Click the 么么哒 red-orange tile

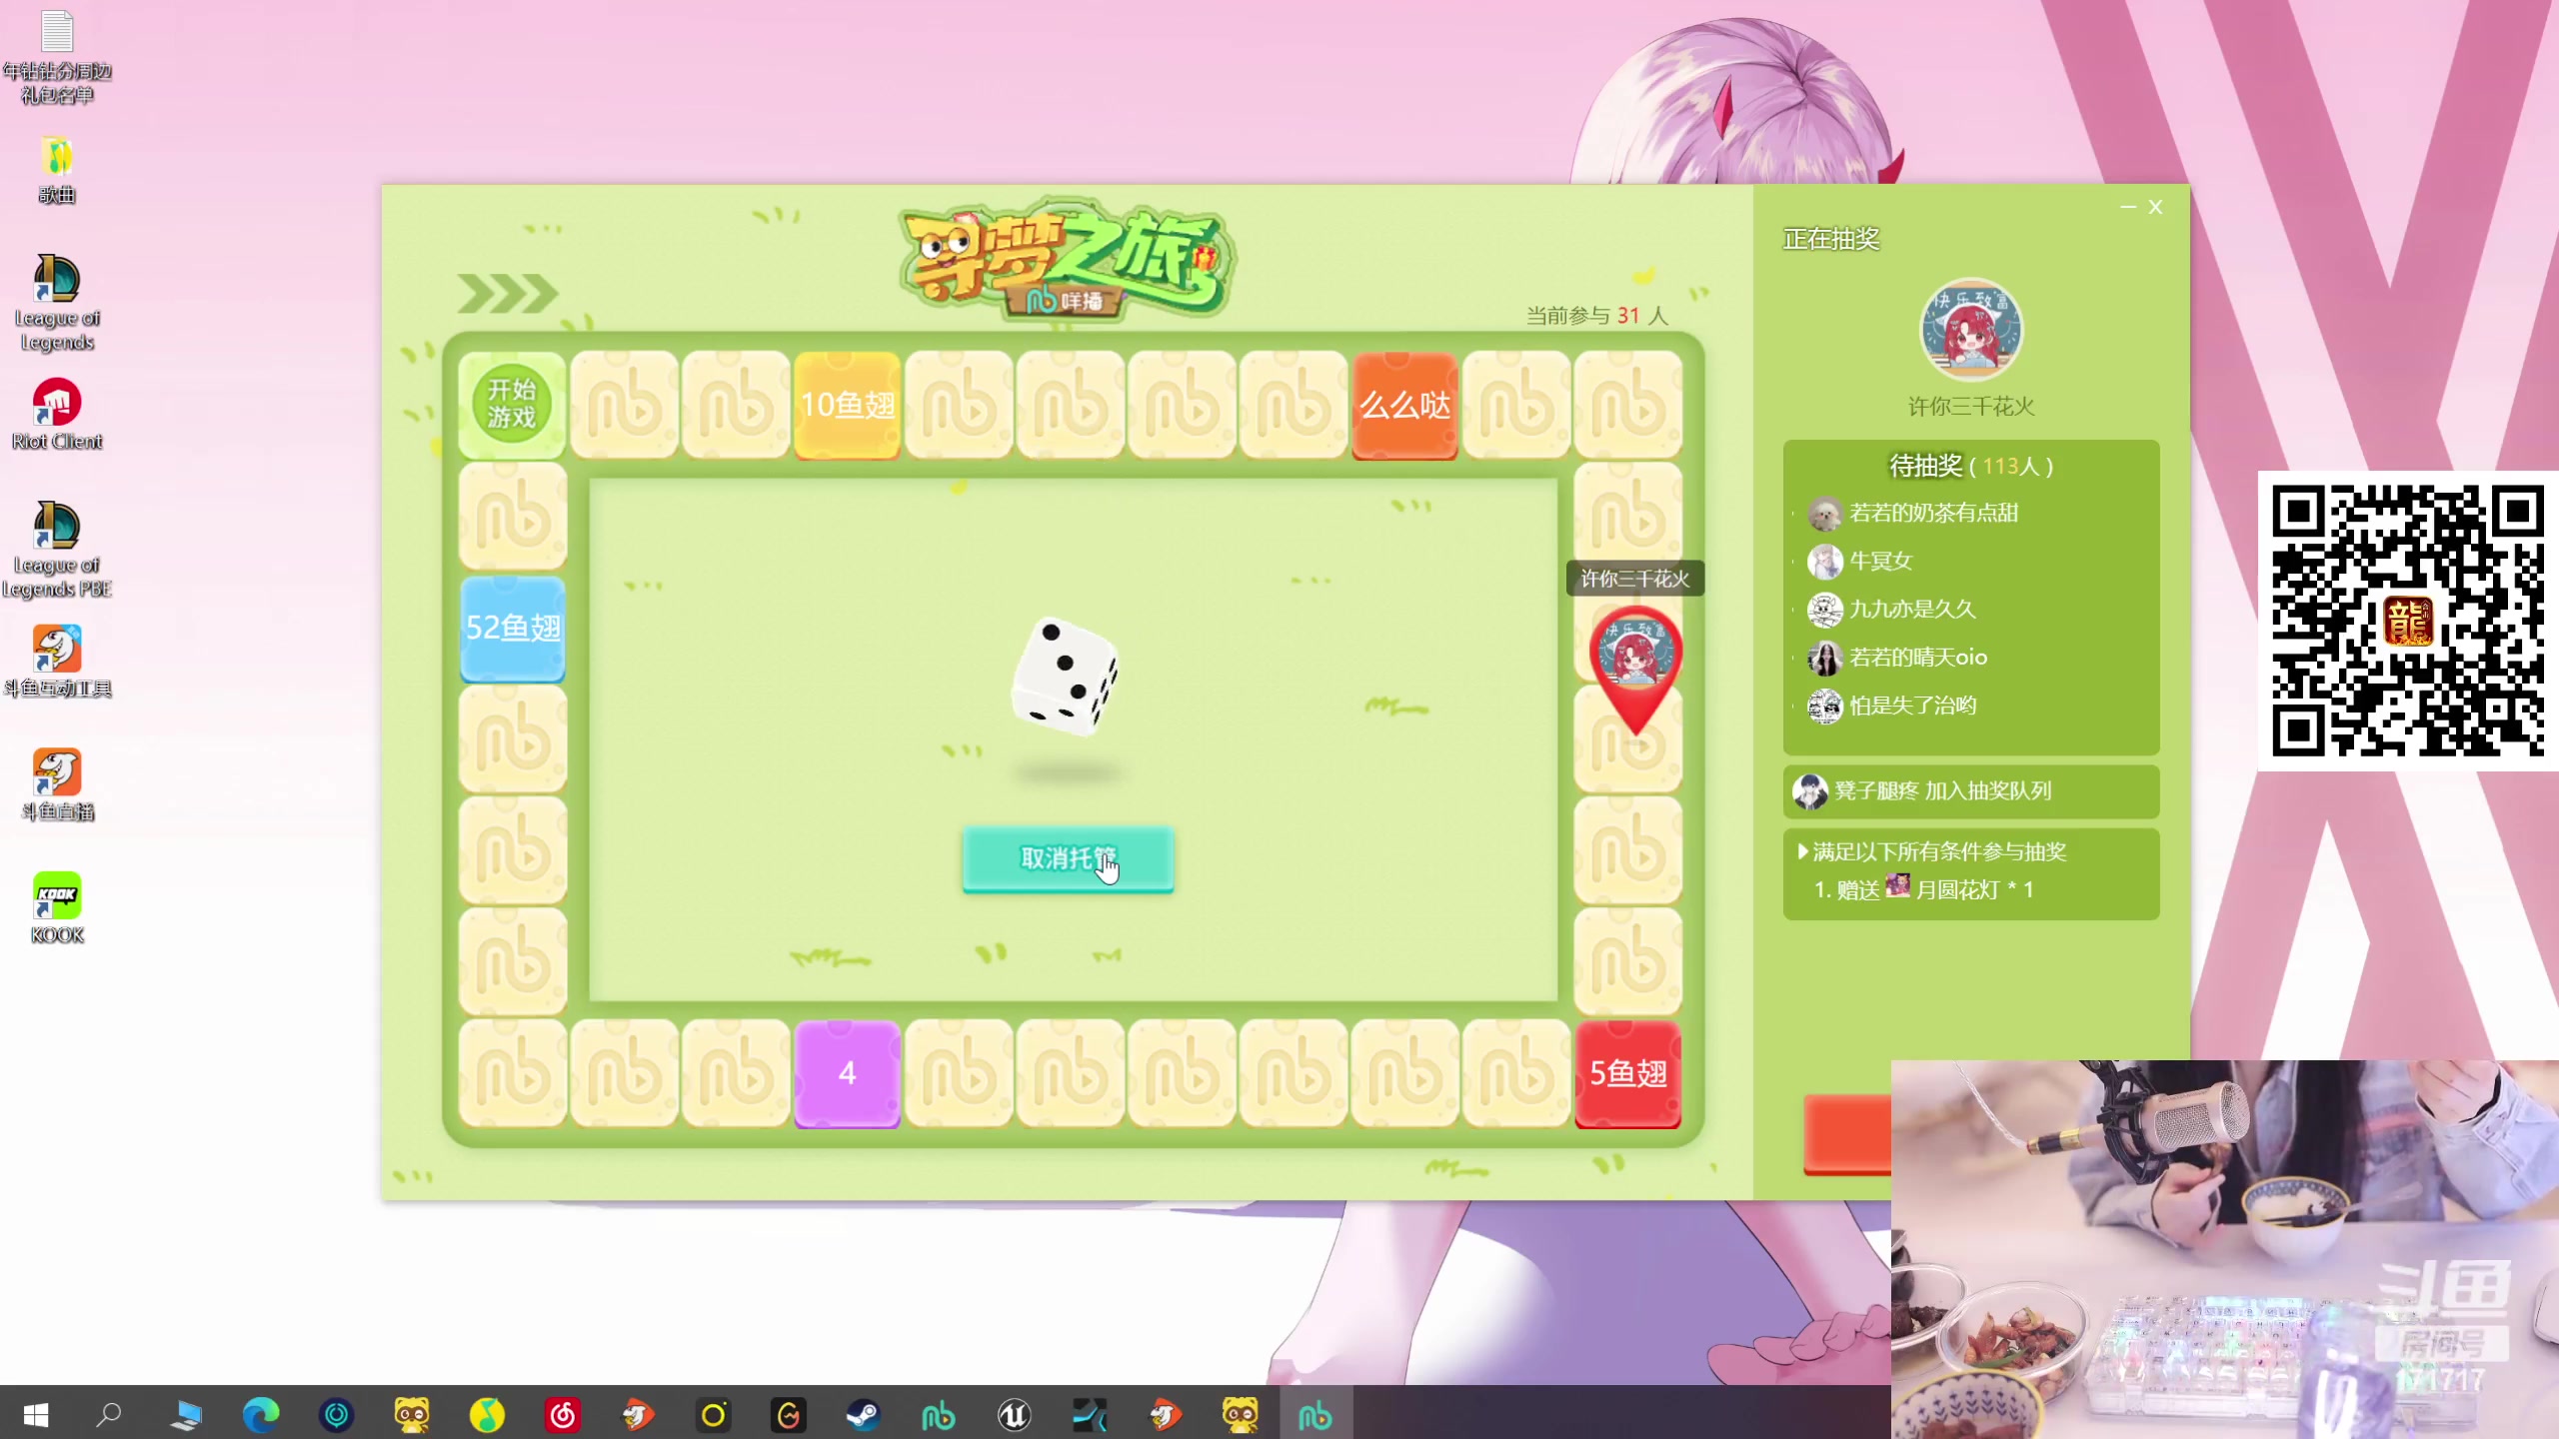[1404, 405]
